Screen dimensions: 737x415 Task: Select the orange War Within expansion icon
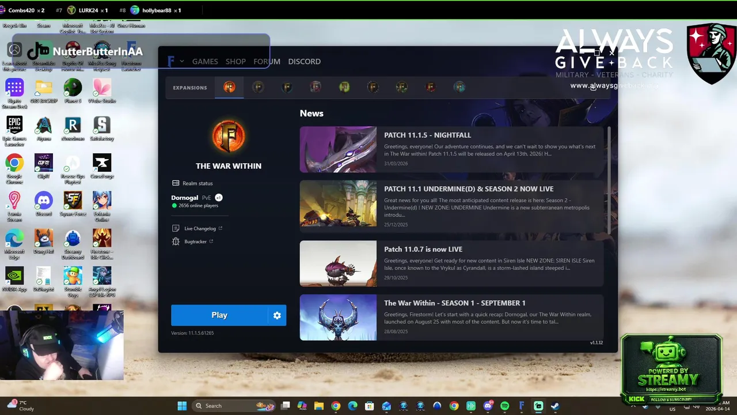coord(229,87)
